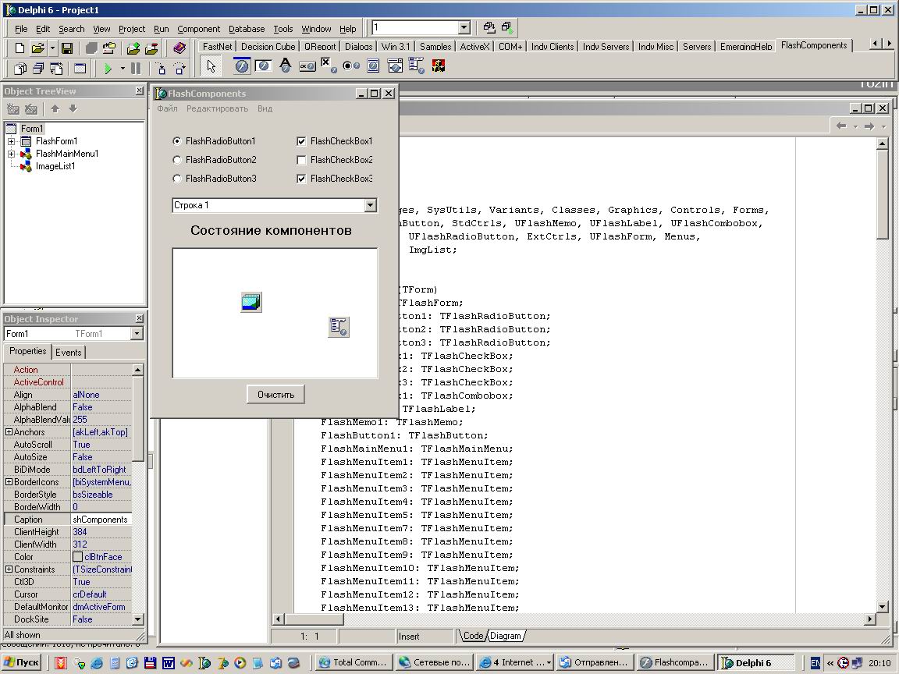Viewport: 899px width, 674px height.
Task: Expand the BorderIcons property
Action: tap(9, 482)
